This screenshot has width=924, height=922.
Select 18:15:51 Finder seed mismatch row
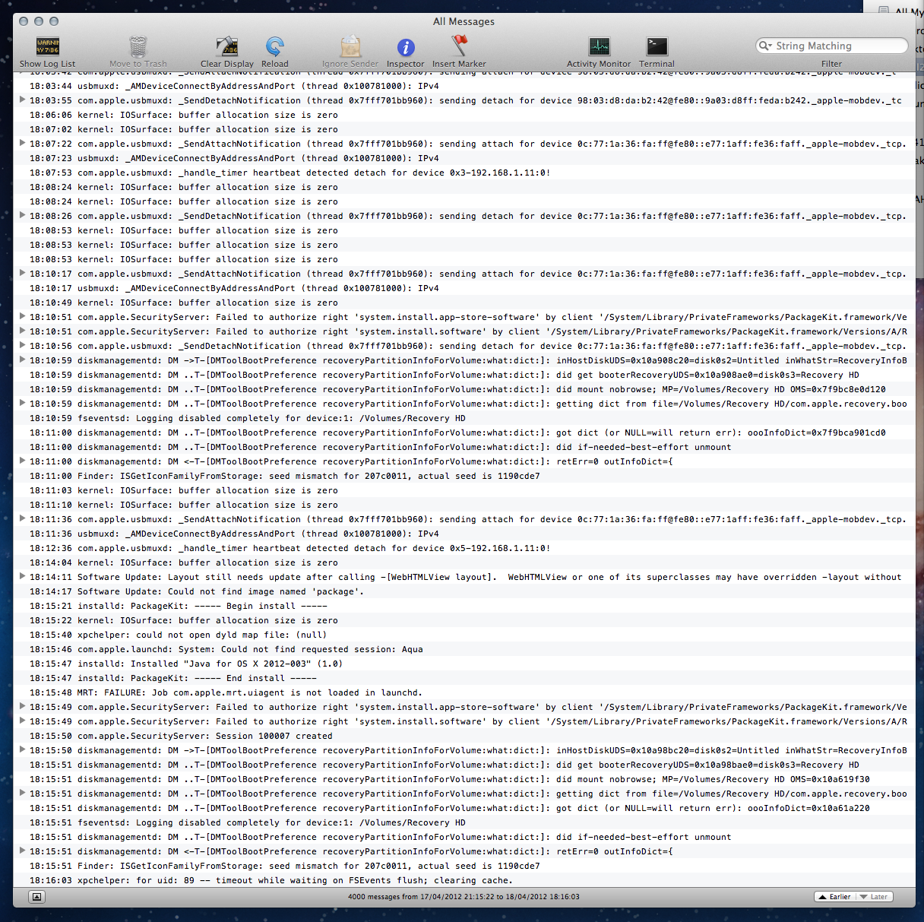[464, 866]
